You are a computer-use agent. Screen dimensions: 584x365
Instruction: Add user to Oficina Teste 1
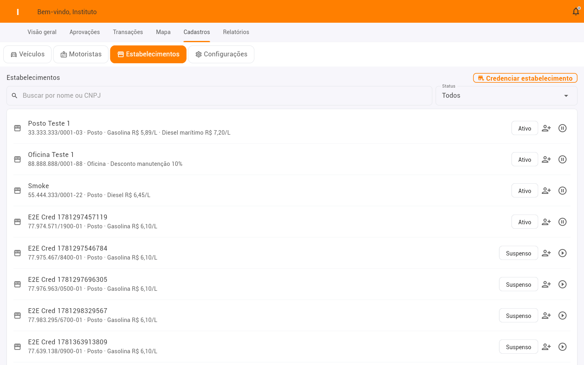point(546,159)
